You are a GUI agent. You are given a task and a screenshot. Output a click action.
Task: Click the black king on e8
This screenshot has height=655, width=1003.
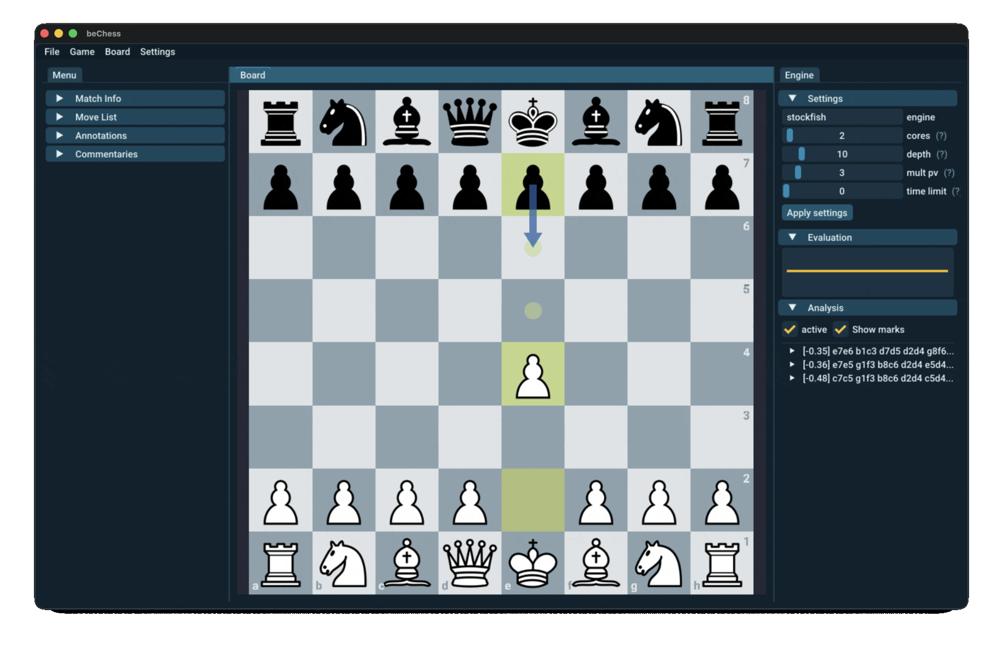(532, 122)
